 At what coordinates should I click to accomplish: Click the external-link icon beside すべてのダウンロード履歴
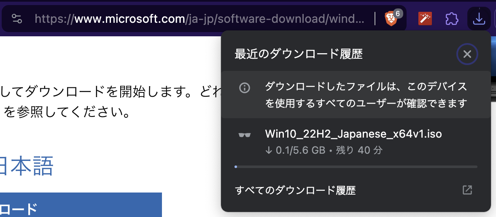tap(467, 190)
